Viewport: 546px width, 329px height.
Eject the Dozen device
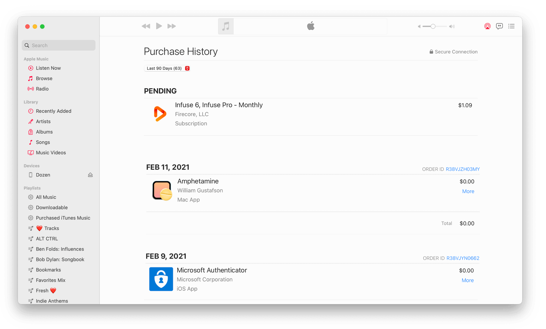click(x=90, y=175)
